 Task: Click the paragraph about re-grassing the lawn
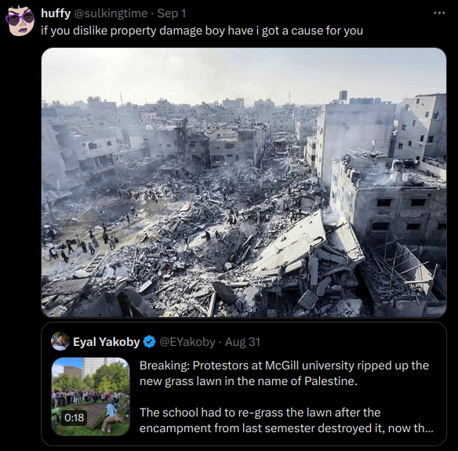[x=286, y=420]
